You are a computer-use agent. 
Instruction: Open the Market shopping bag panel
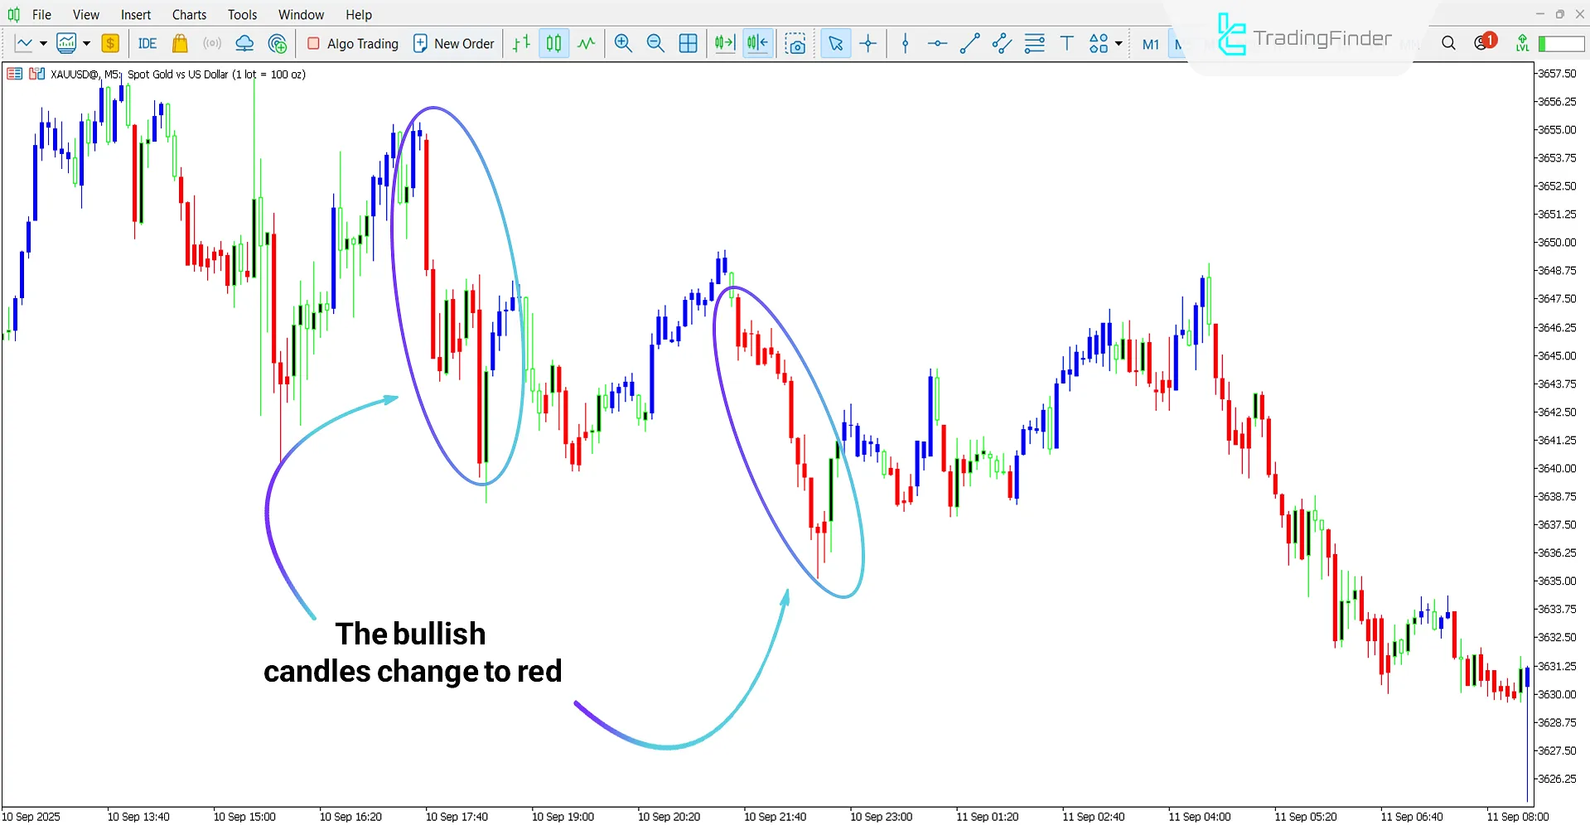[x=180, y=43]
